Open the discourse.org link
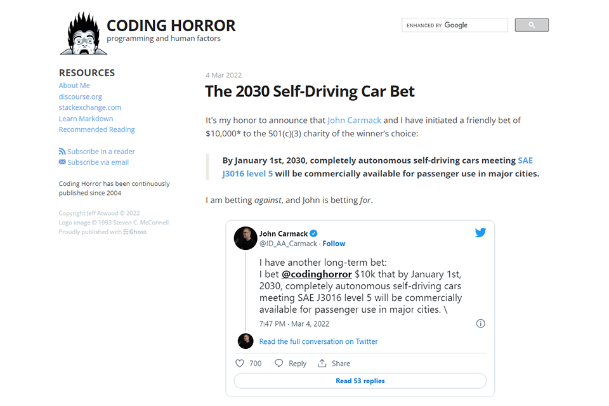The image size is (609, 406). [81, 96]
